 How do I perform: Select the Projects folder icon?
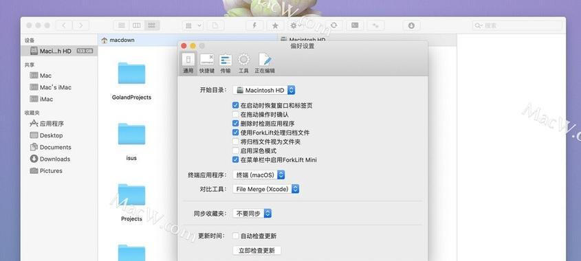click(131, 195)
